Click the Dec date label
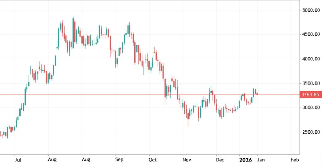Screen dimensions: 322x164 coord(220,160)
